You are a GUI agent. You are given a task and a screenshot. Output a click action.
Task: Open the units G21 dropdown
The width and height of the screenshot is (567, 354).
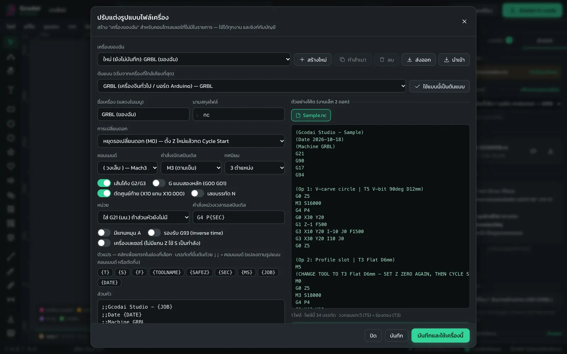pyautogui.click(x=144, y=217)
